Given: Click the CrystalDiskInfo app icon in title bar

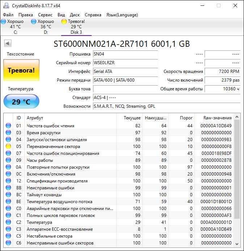Looking at the screenshot, I should pos(6,5).
